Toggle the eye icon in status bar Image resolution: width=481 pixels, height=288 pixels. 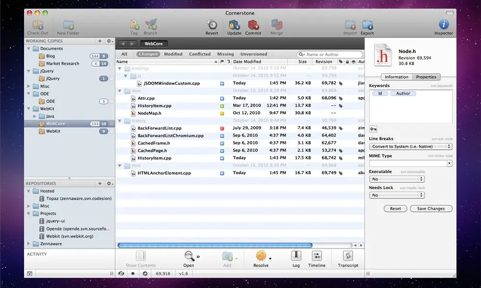coord(122,274)
